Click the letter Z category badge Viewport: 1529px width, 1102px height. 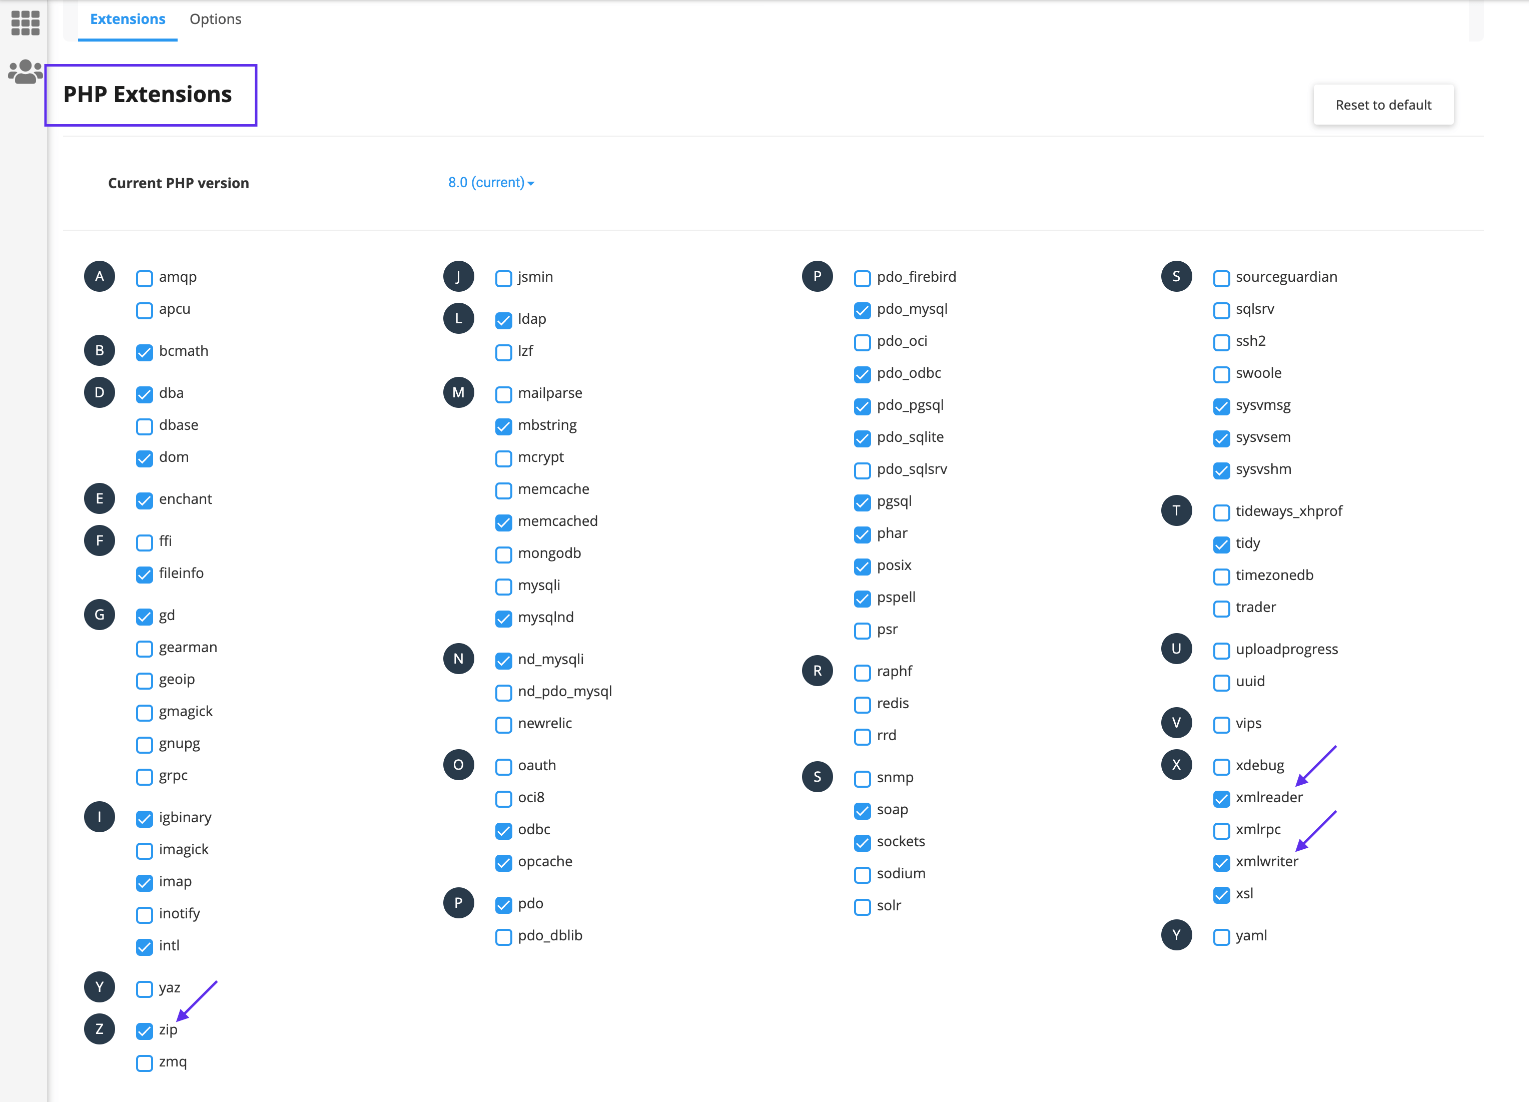(100, 1029)
